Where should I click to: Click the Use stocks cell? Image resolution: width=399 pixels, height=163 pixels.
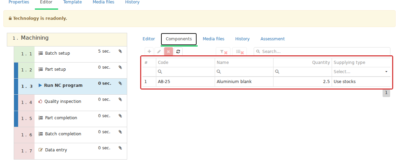[x=361, y=82]
